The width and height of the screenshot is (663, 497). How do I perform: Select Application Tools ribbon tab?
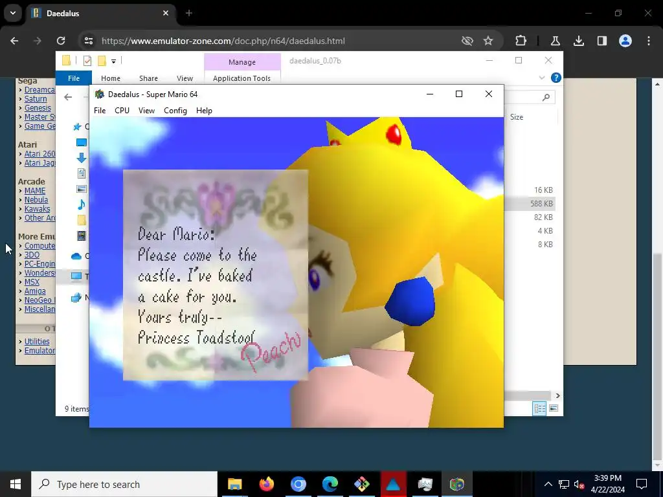coord(242,78)
